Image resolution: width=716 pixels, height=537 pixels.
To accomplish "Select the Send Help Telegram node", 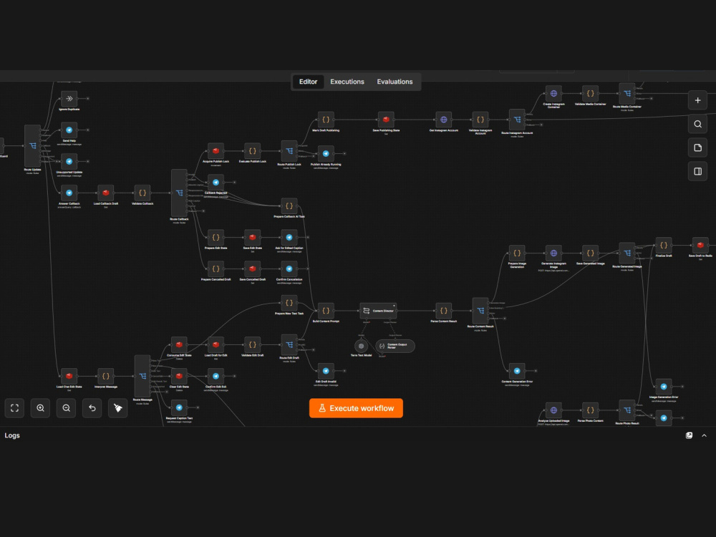I will coord(69,130).
